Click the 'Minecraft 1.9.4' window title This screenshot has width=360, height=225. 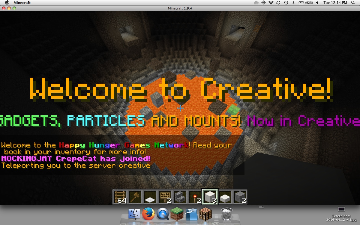pos(180,8)
